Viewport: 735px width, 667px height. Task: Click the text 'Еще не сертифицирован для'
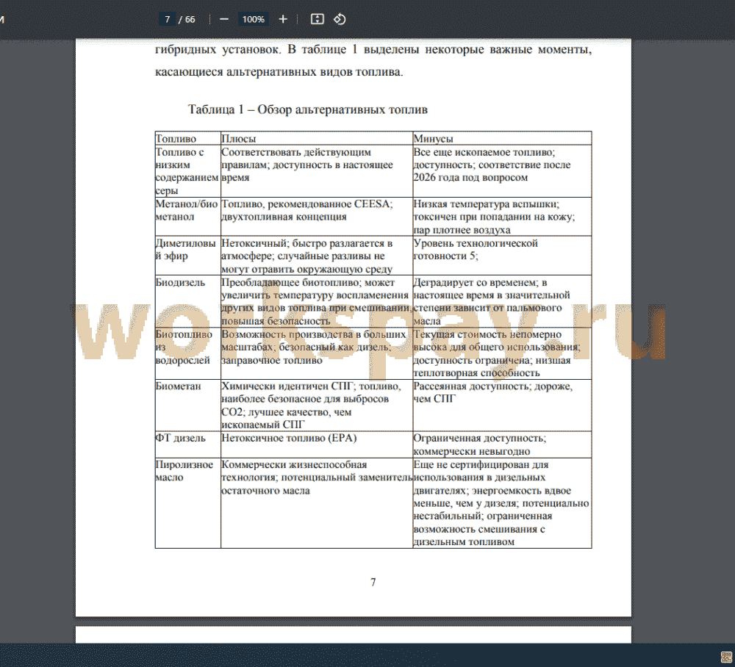coord(481,465)
